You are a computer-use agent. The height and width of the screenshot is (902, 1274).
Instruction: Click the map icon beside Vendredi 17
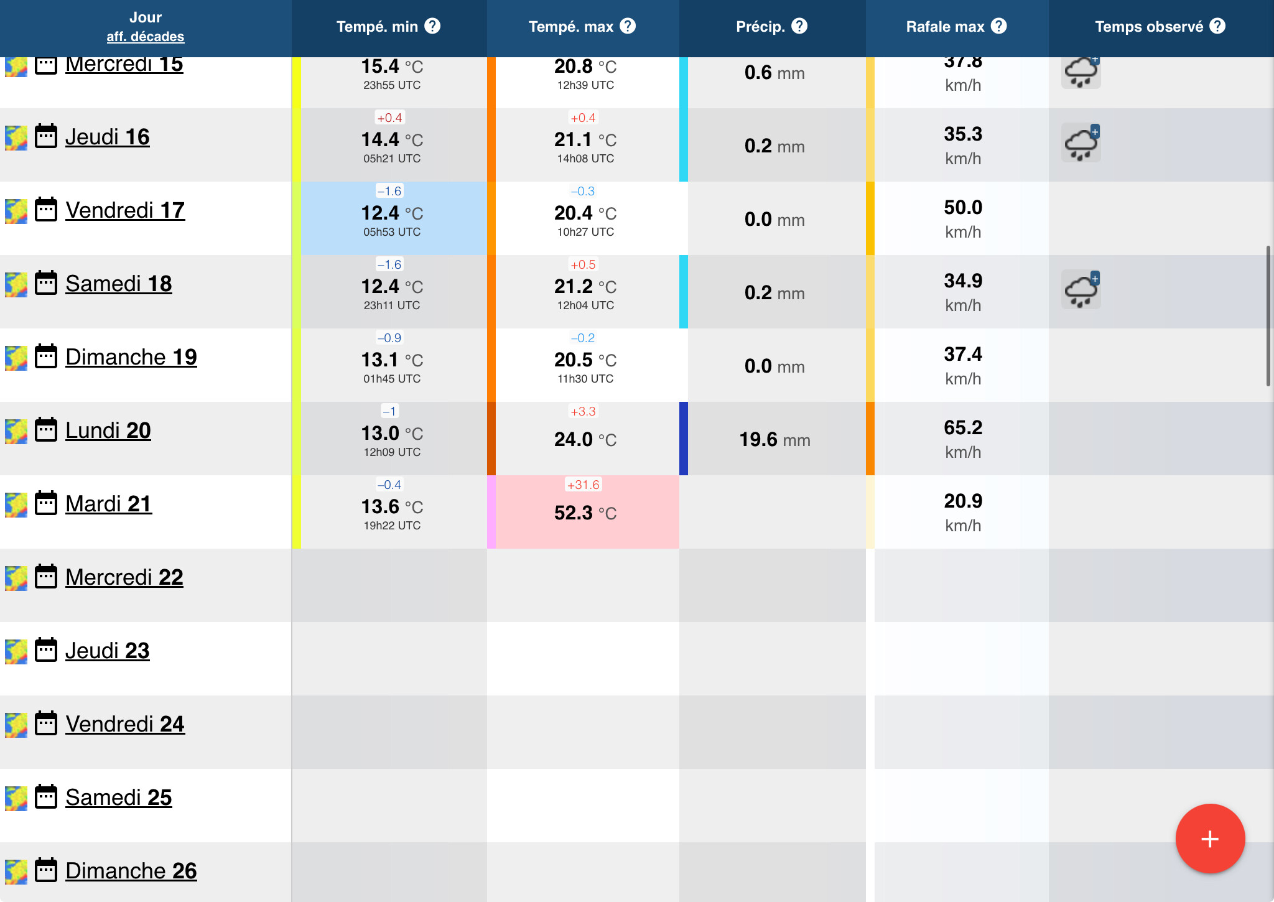click(x=16, y=211)
